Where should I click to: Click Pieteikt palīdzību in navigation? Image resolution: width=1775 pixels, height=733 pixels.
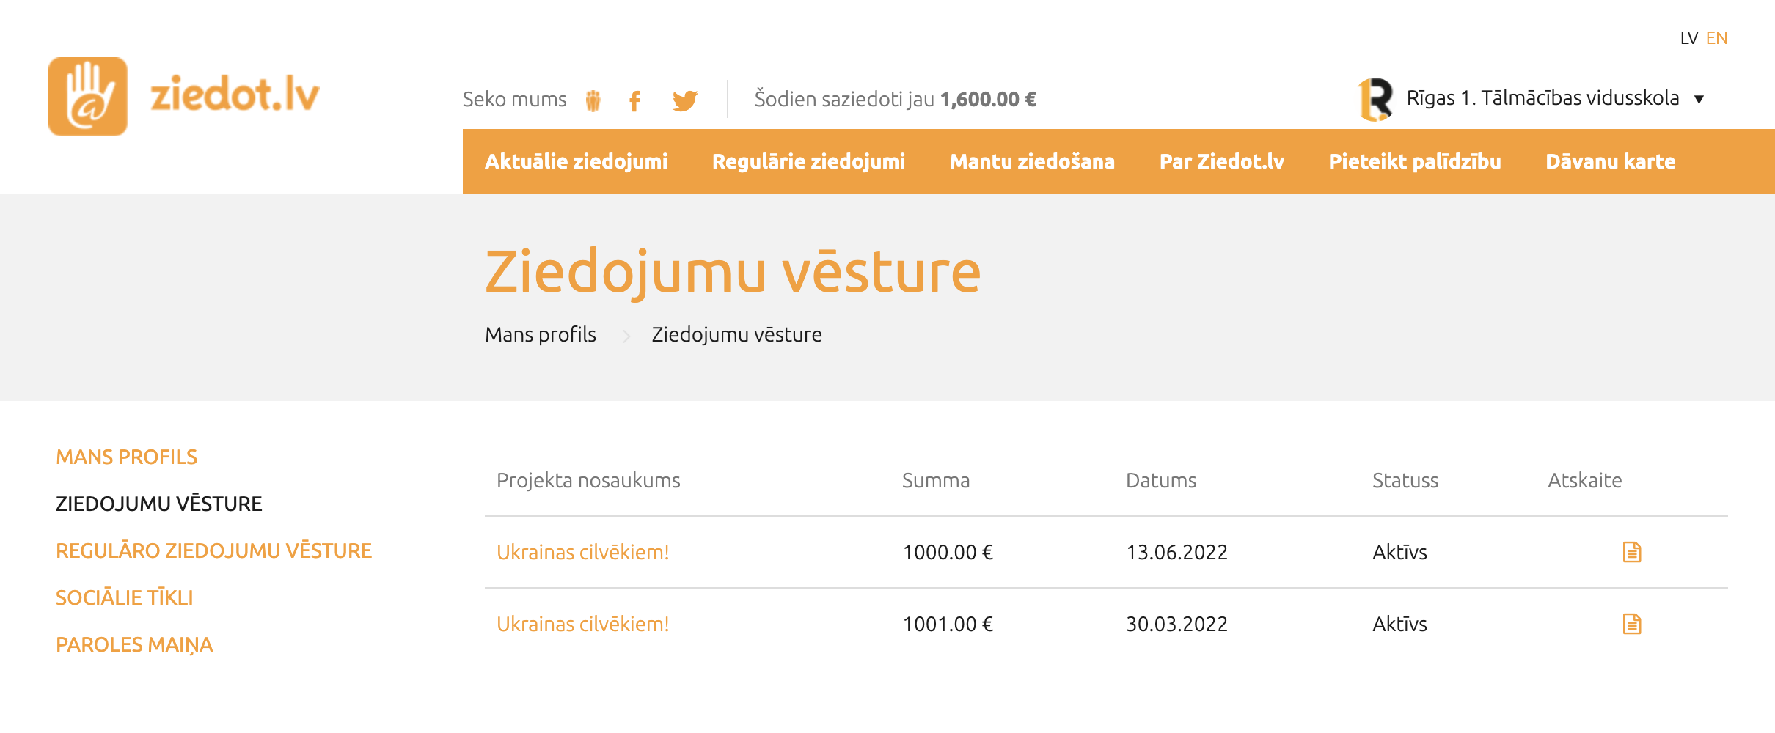1415,161
